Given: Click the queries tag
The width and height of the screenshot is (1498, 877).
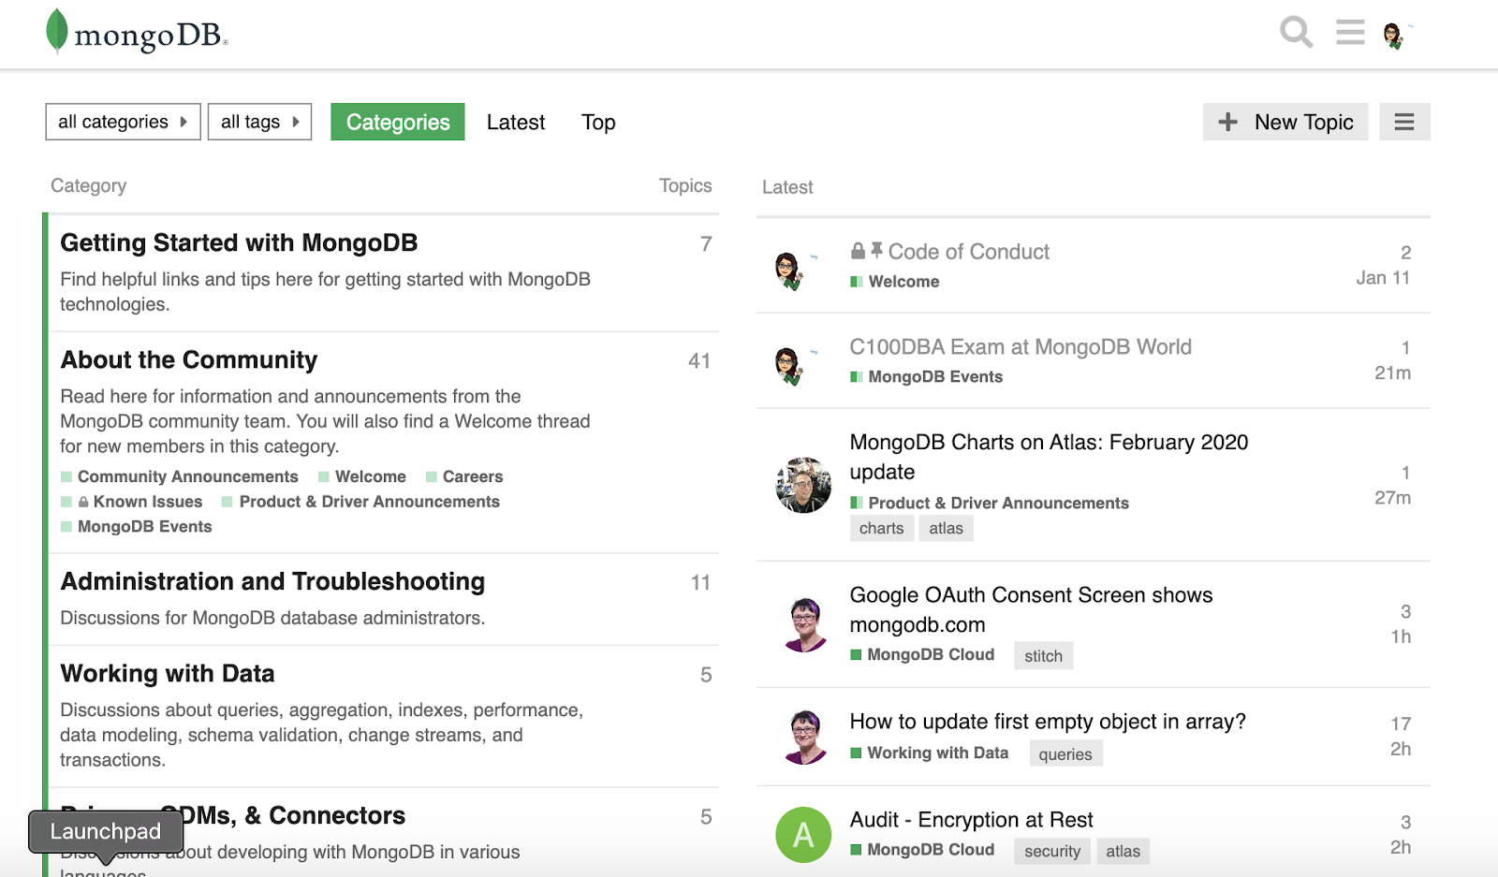Looking at the screenshot, I should pyautogui.click(x=1065, y=754).
